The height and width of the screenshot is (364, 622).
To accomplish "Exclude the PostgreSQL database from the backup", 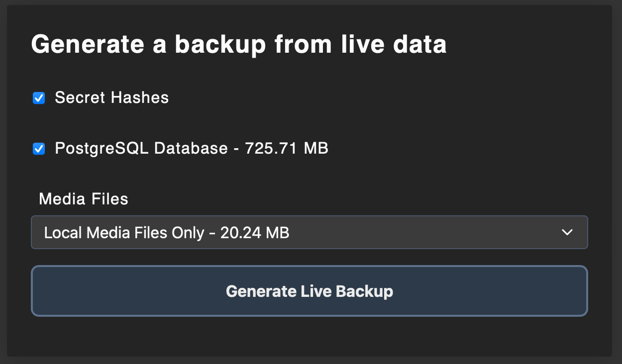I will coord(39,149).
